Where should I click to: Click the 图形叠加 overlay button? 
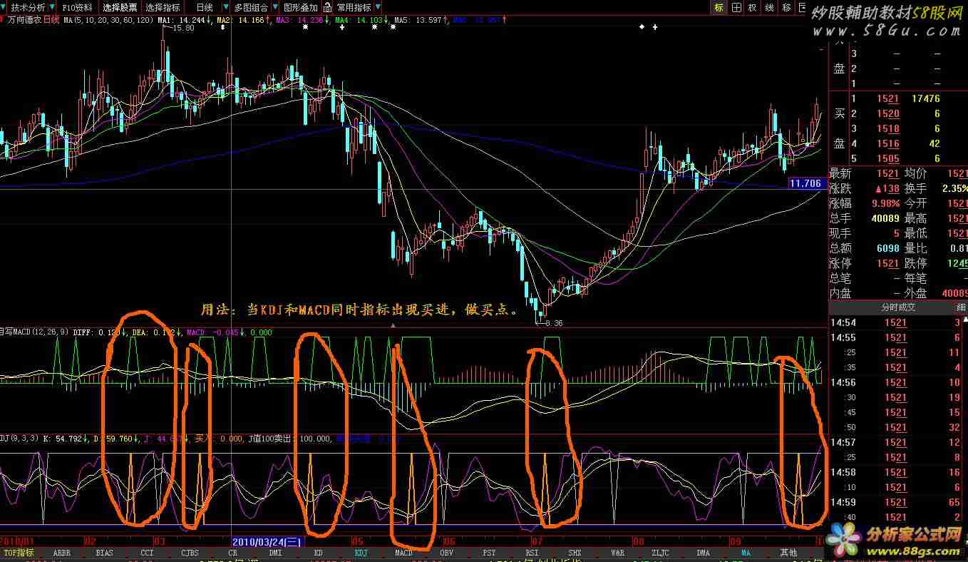301,8
